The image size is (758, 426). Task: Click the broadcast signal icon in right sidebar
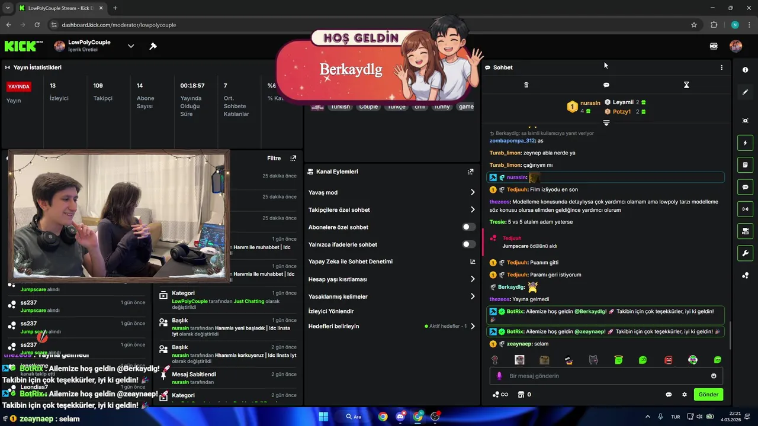point(745,209)
